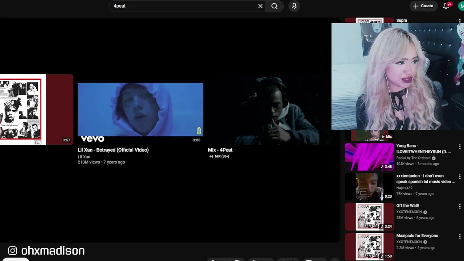Open Off the Wall! video title
The image size is (464, 261).
point(407,206)
